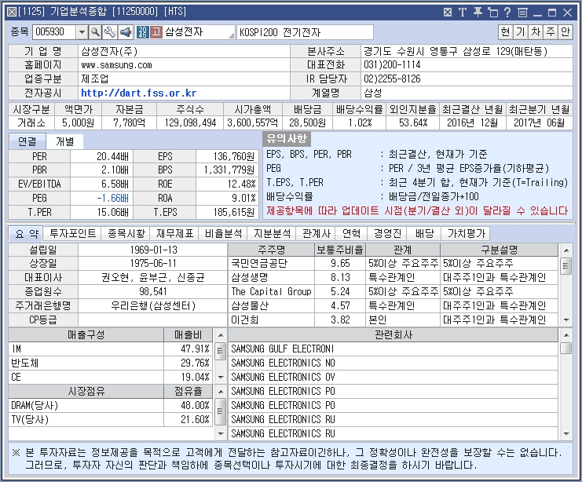Click the stock code field 005930

click(x=54, y=32)
